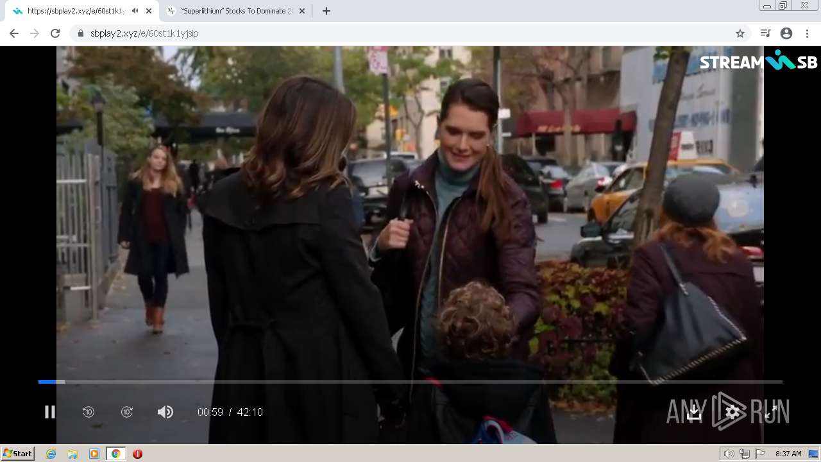Click the address bar URL
821x462 pixels.
(144, 33)
